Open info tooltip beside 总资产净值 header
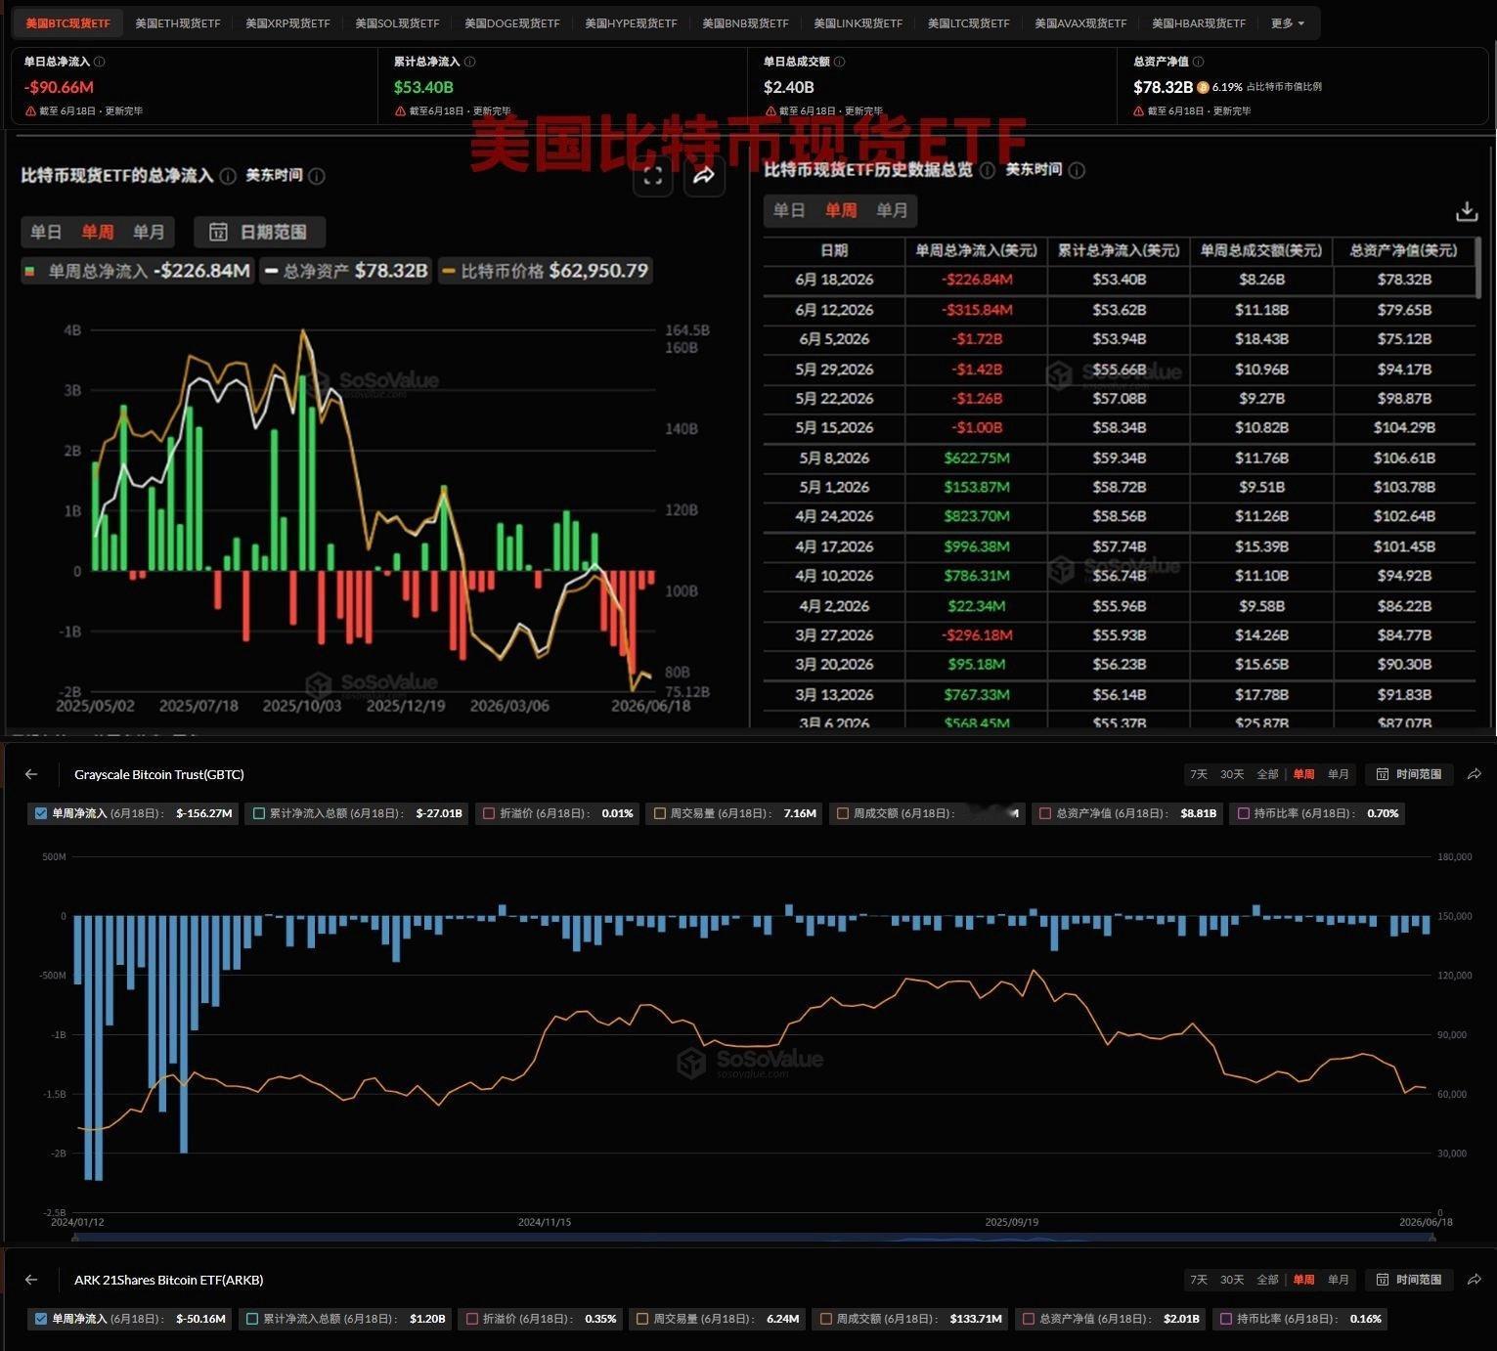This screenshot has width=1497, height=1351. (x=1199, y=62)
